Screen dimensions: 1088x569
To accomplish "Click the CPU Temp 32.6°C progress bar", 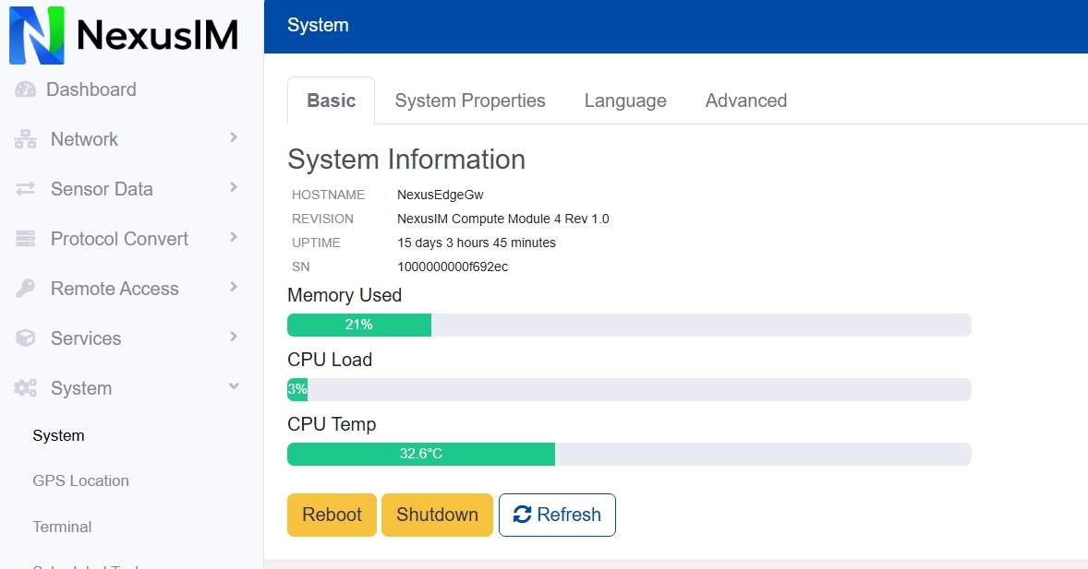I will pyautogui.click(x=629, y=454).
